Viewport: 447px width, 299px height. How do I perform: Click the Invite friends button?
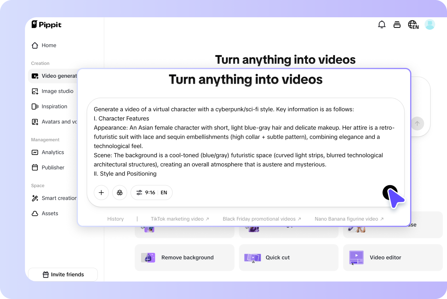click(x=63, y=274)
